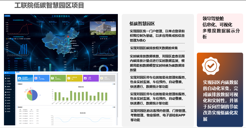Click the 112799 value in 水 card
The width and height of the screenshot is (246, 128).
(42, 79)
